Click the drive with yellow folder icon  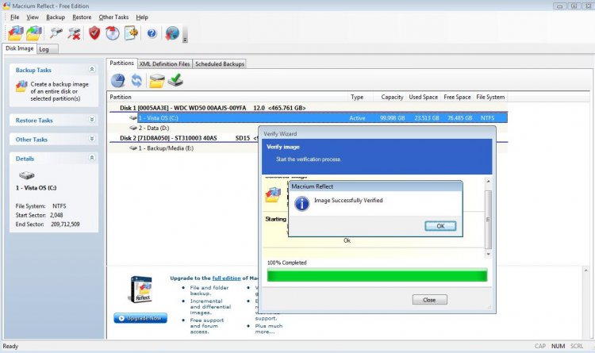click(157, 80)
